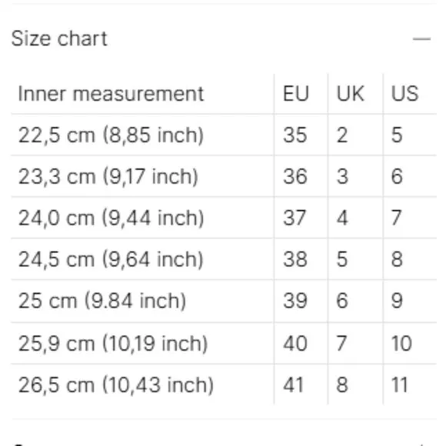Screen dimensions: 446x446
Task: Click the EU column header
Action: (296, 93)
